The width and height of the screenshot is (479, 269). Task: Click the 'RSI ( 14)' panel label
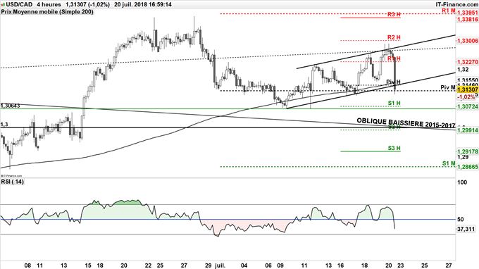pos(12,182)
